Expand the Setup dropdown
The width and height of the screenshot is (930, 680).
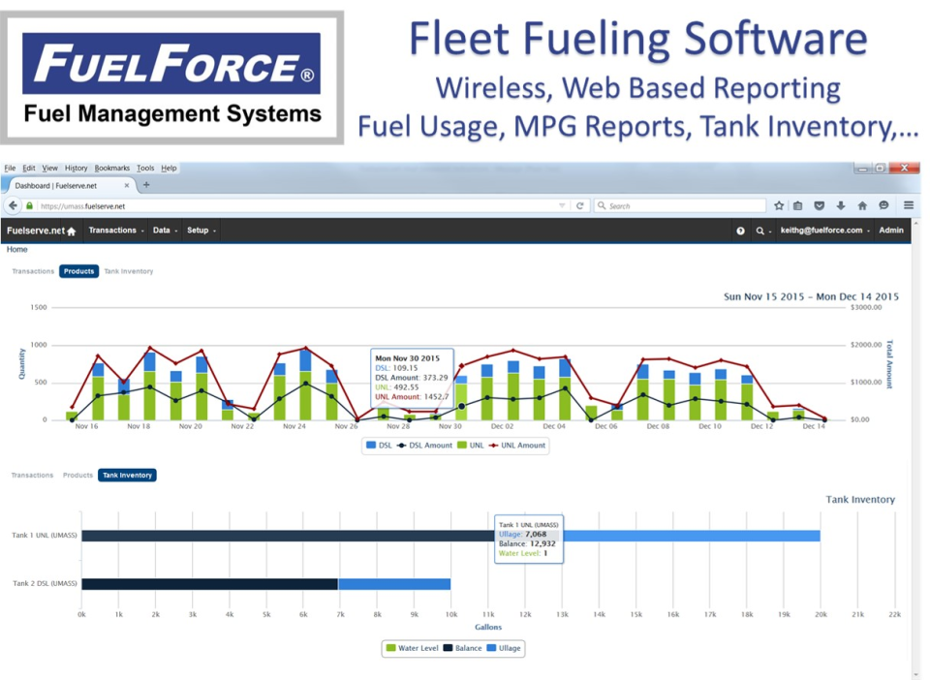[199, 230]
